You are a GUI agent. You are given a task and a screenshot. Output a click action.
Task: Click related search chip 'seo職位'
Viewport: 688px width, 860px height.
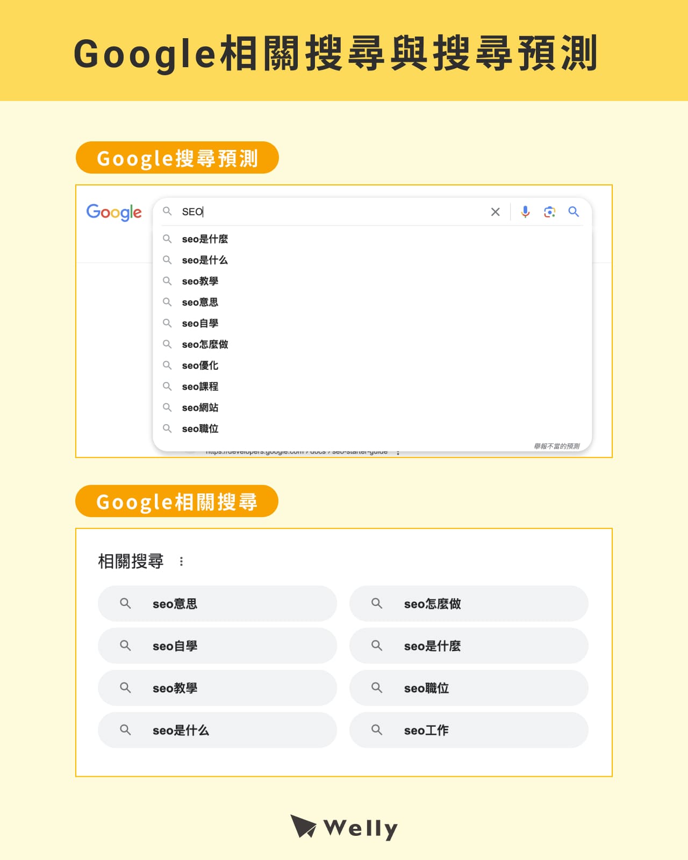click(469, 688)
